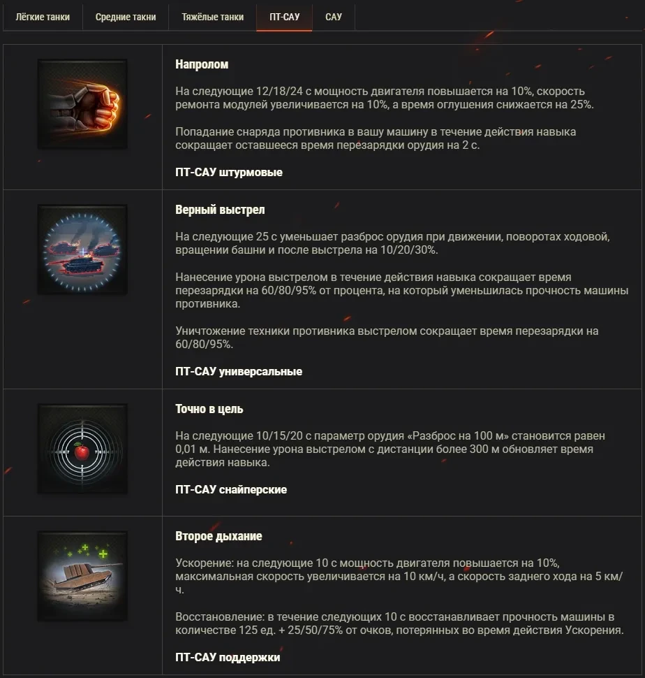This screenshot has width=645, height=678.
Task: Click the Второе дыхание skill title
Action: point(218,536)
